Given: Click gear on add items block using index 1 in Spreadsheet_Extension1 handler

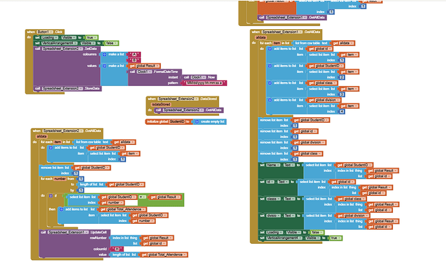Looking at the screenshot, I should pyautogui.click(x=270, y=49).
